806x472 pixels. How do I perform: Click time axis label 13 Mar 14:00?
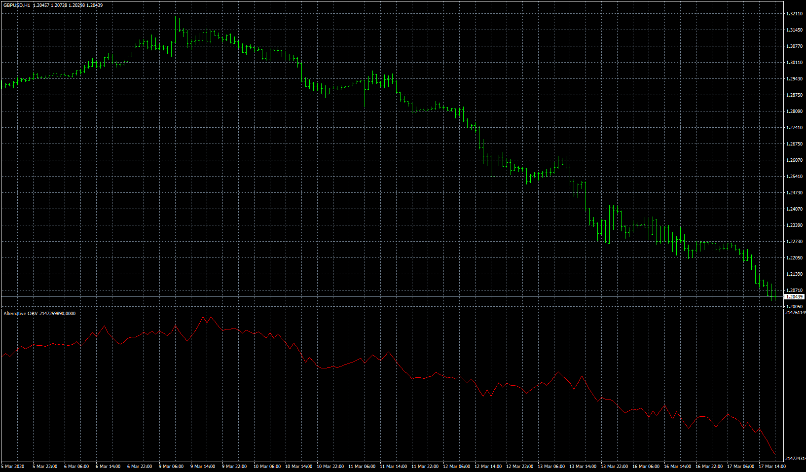pos(583,467)
